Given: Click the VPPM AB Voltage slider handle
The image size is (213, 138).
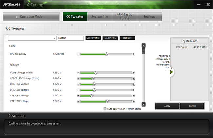Looking at the screenshot, I should (92, 95).
